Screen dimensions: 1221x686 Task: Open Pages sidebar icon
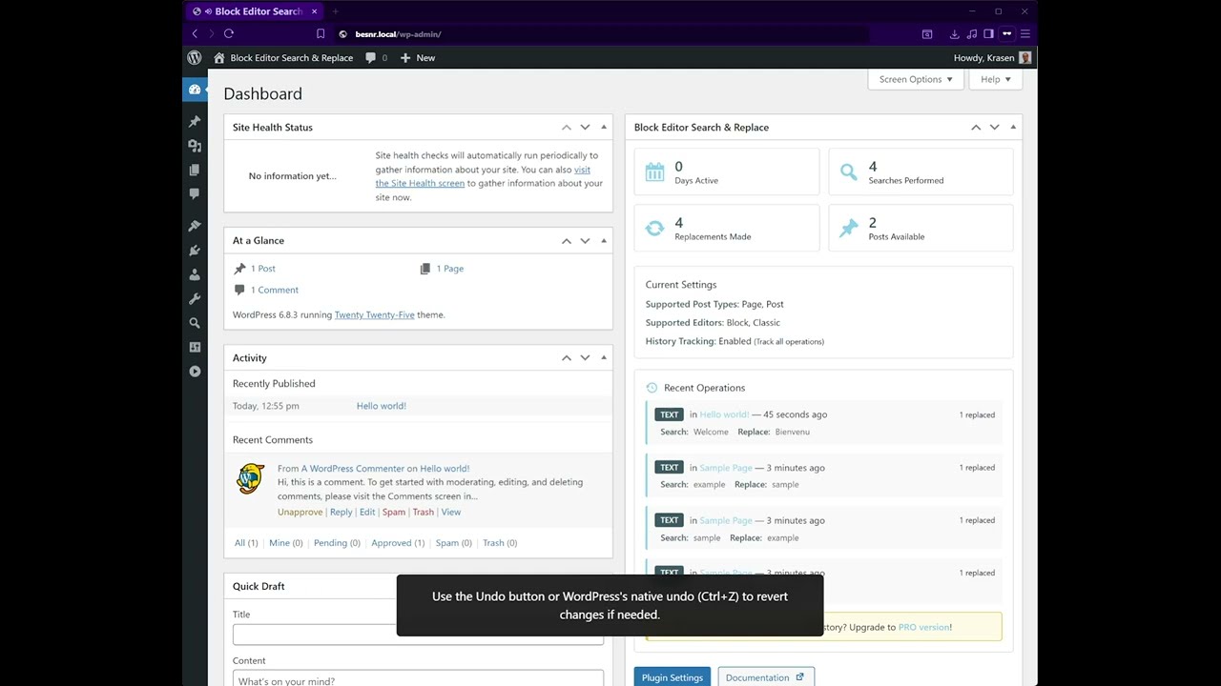pos(195,170)
